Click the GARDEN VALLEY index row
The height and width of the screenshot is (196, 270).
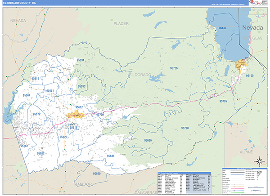click(x=170, y=183)
